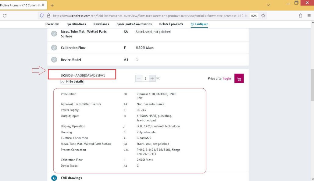Reload the page with the refresh icon
This screenshot has width=314, height=181.
pyautogui.click(x=5, y=16)
